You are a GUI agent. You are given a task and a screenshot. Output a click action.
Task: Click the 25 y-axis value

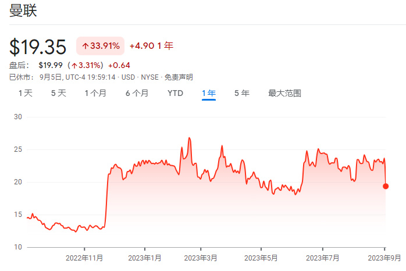click(x=18, y=149)
